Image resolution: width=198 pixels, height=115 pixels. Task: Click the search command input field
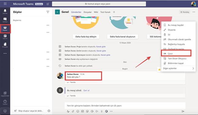[x=99, y=4]
